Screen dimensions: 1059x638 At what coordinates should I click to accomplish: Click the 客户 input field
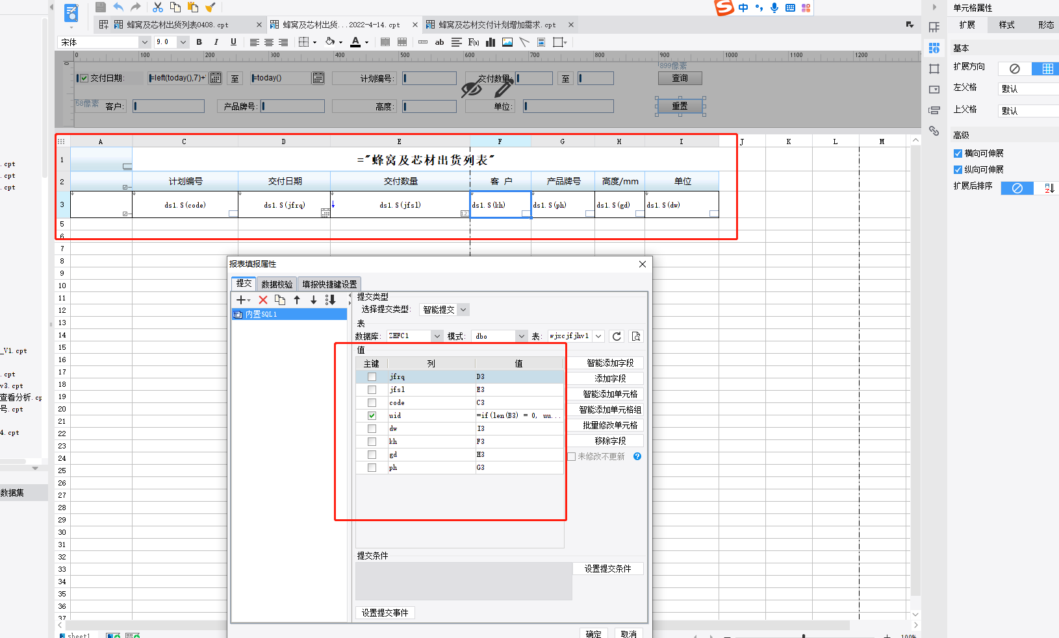169,106
